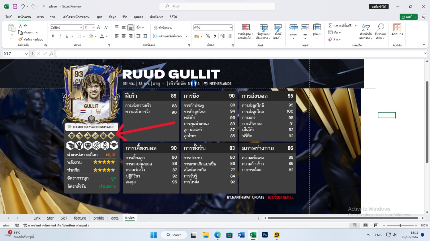
Task: Open the สูตร (Formulas) ribbon tab
Action: pos(99,17)
